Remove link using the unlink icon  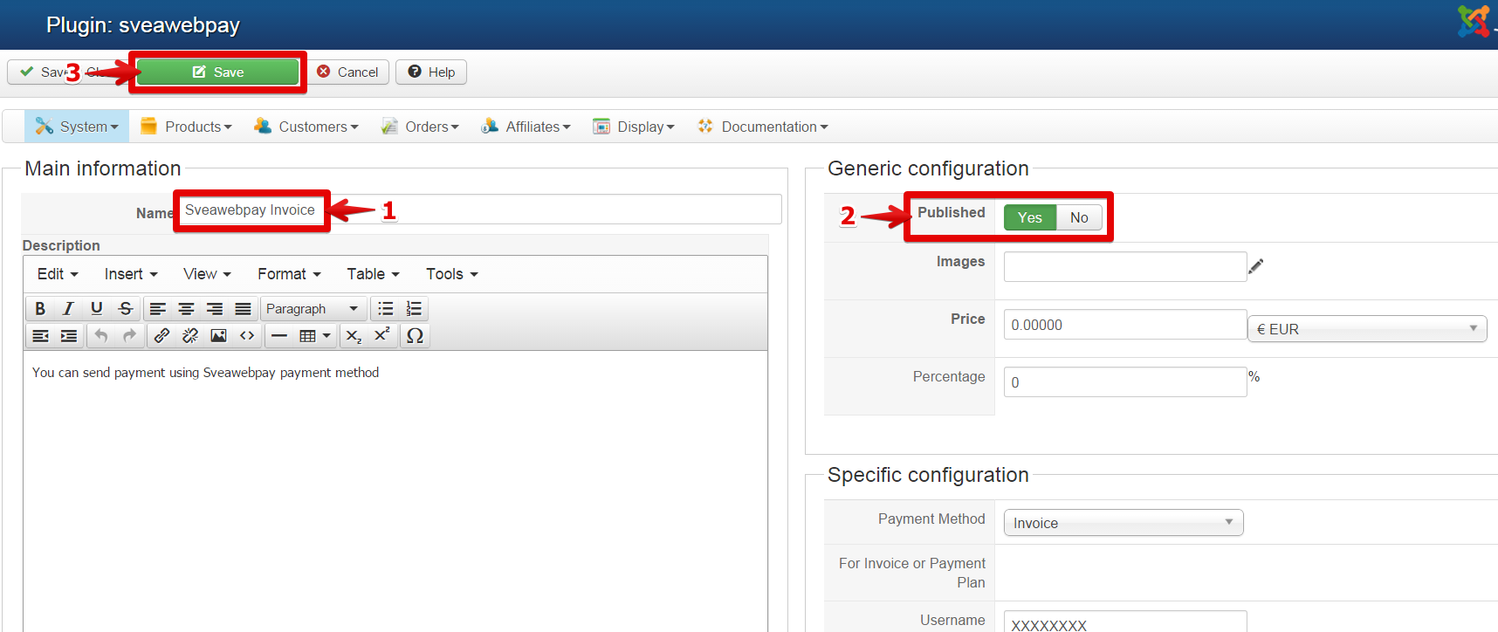tap(190, 336)
